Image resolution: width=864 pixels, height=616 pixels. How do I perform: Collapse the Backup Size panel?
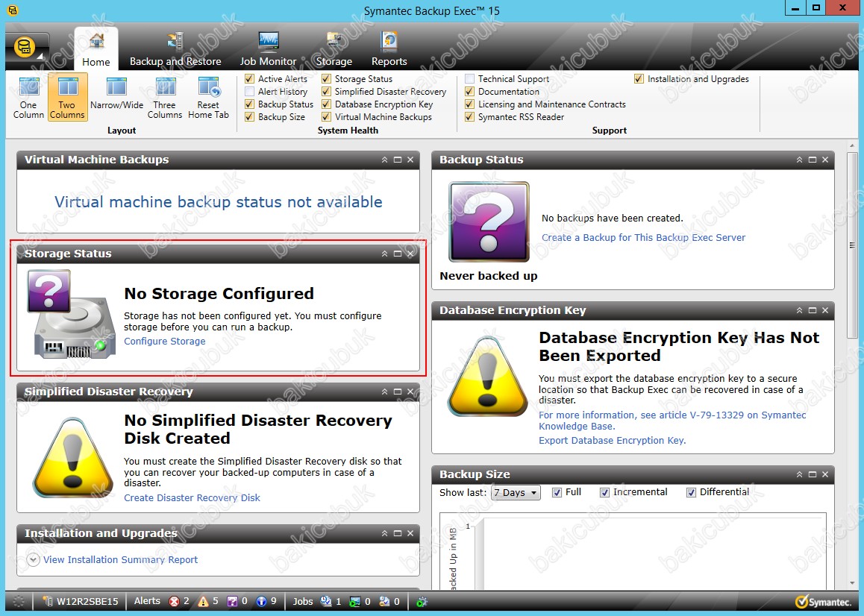[800, 474]
